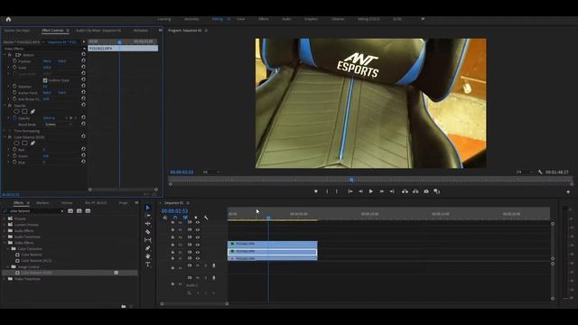This screenshot has width=578, height=325.
Task: Collapse Video Effects folder
Action: 5,243
